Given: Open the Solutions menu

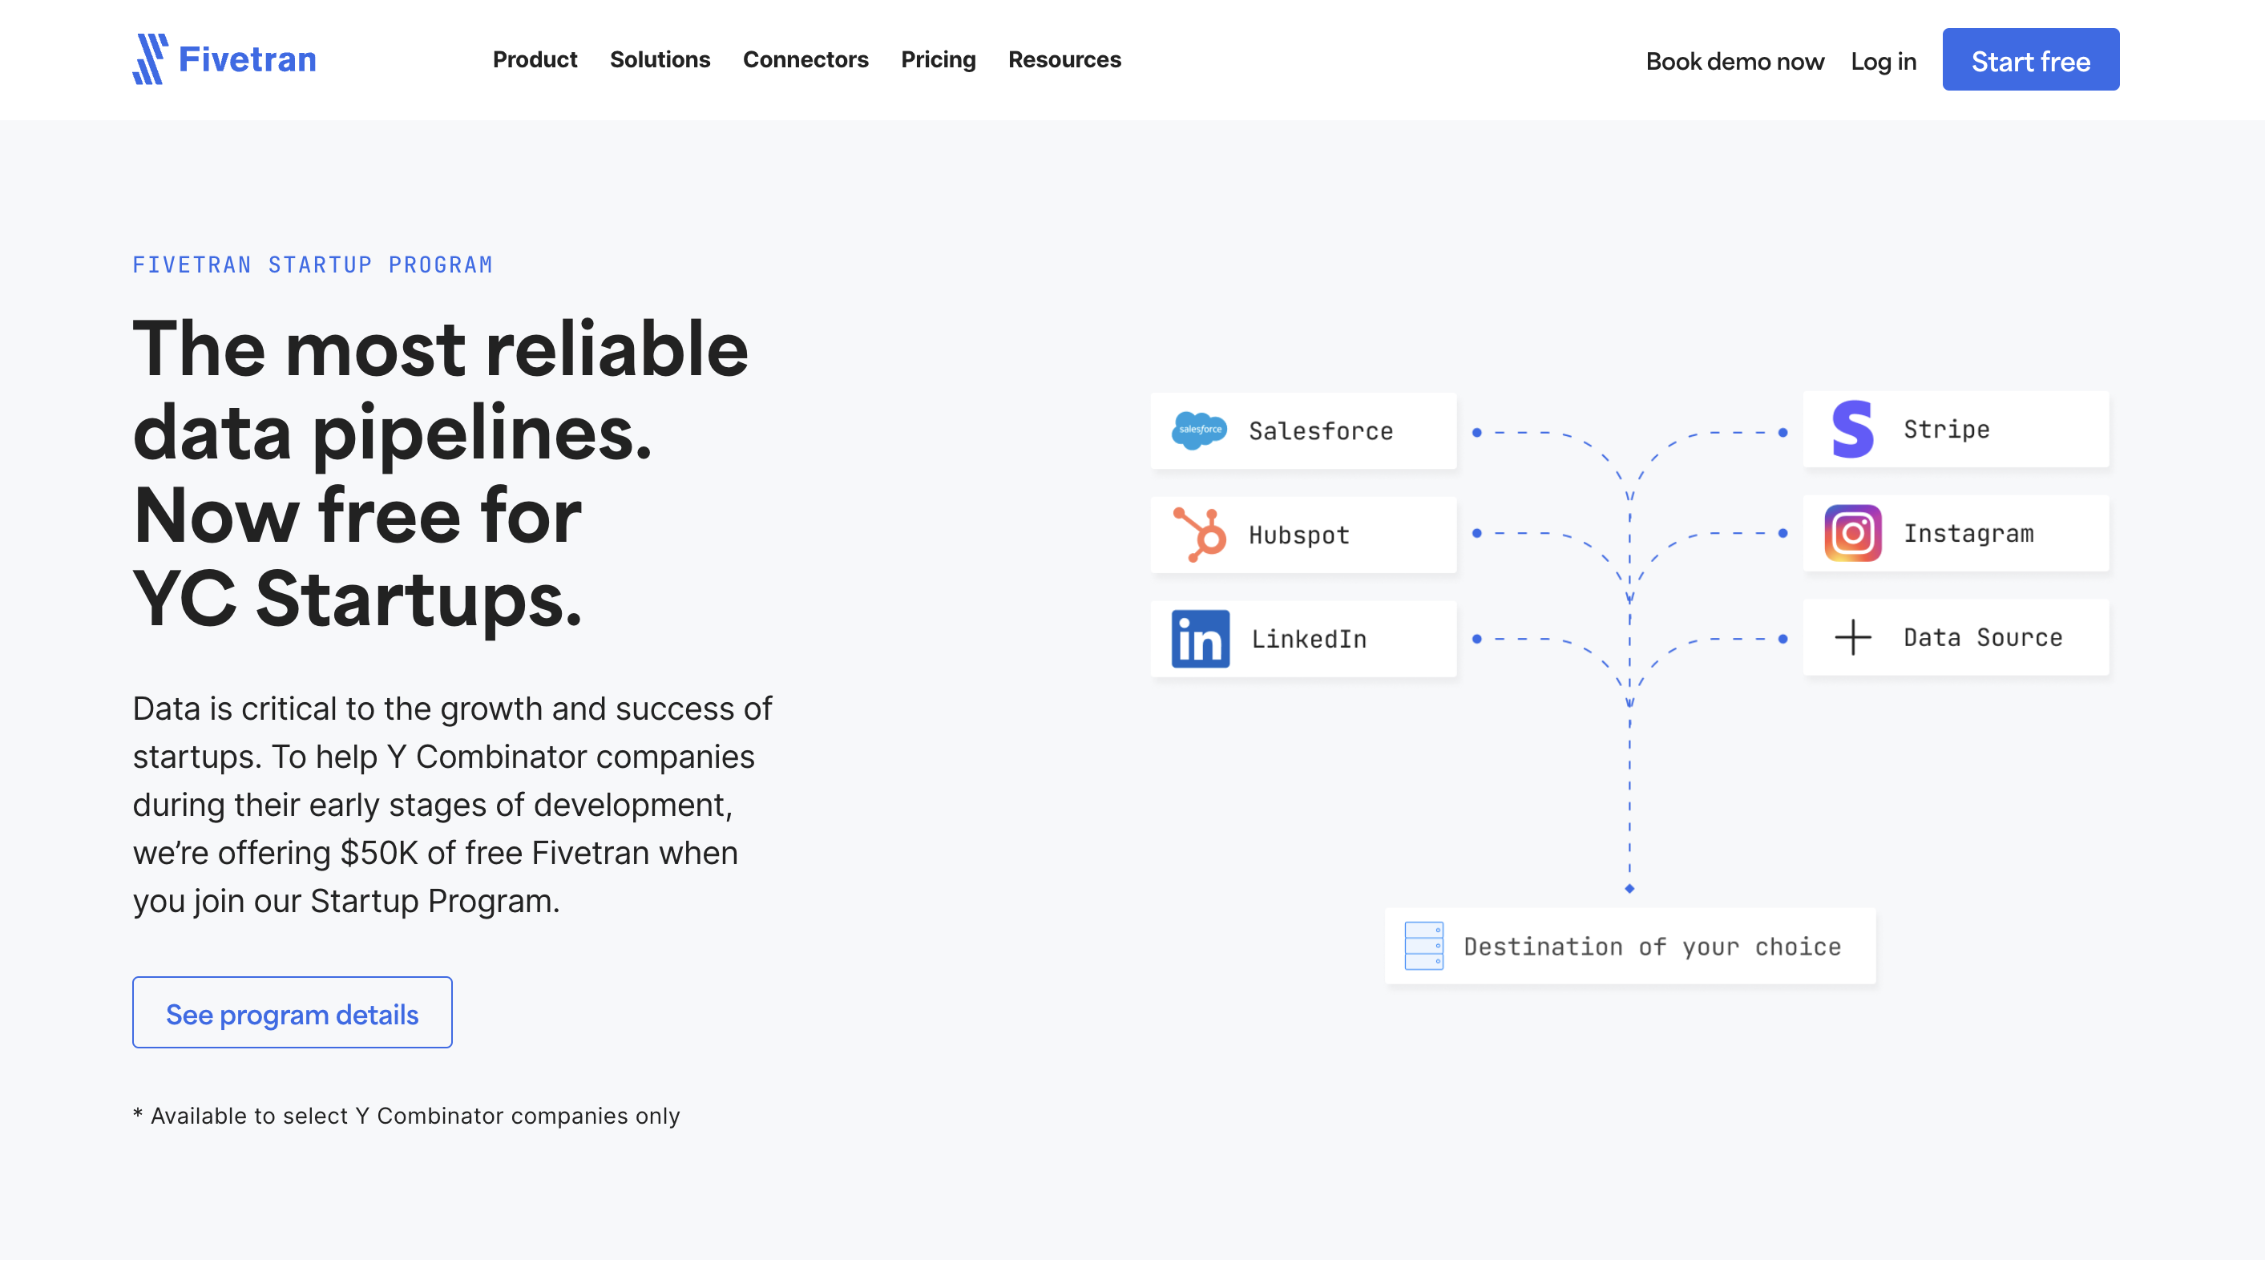Looking at the screenshot, I should [660, 60].
